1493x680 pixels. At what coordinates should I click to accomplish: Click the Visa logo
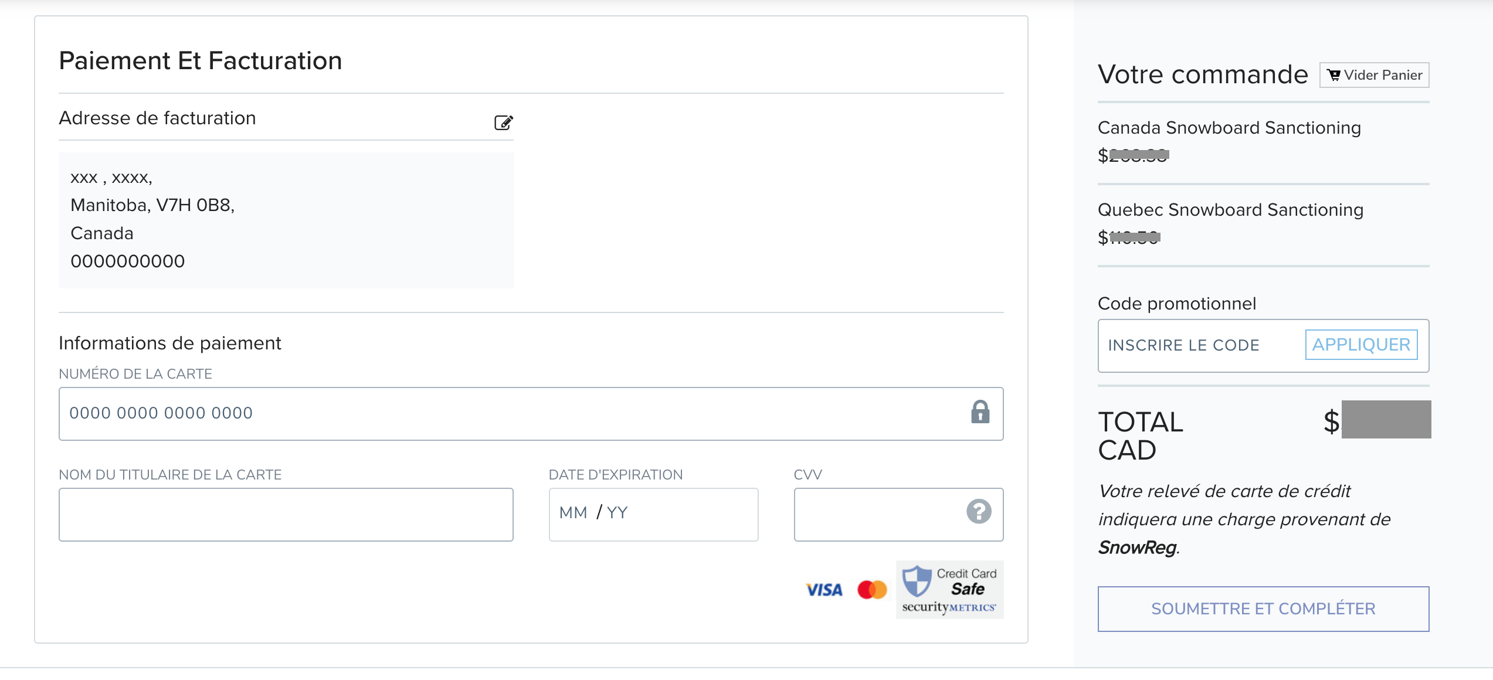824,590
